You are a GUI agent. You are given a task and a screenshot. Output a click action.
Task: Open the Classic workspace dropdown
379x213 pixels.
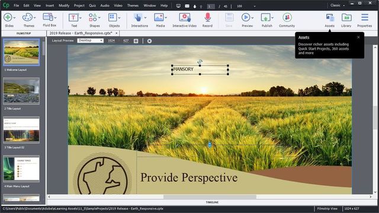[x=338, y=5]
